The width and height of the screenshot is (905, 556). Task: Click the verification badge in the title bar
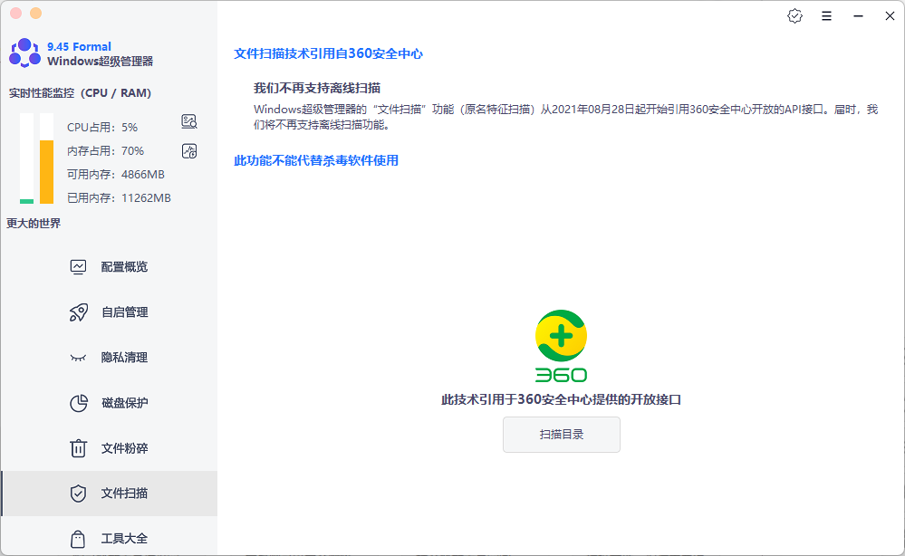click(794, 15)
